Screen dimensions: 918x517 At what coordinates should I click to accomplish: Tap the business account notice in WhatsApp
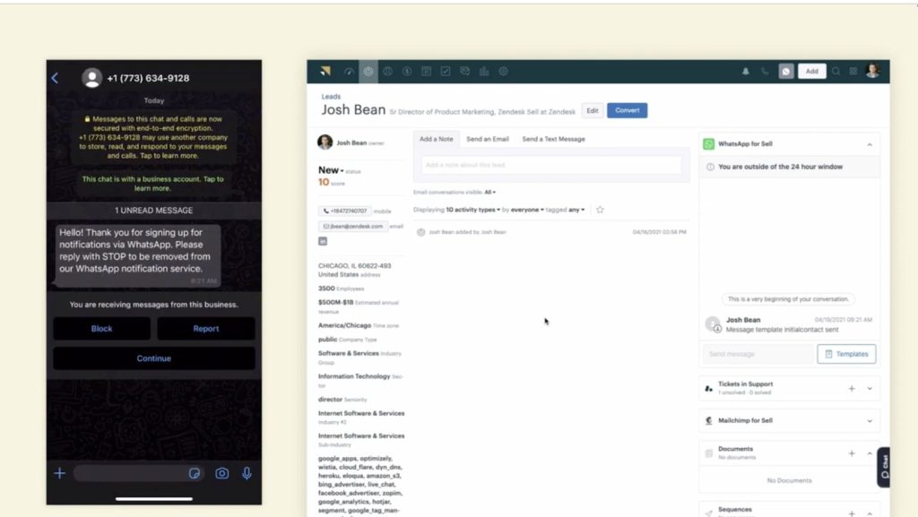click(x=152, y=184)
